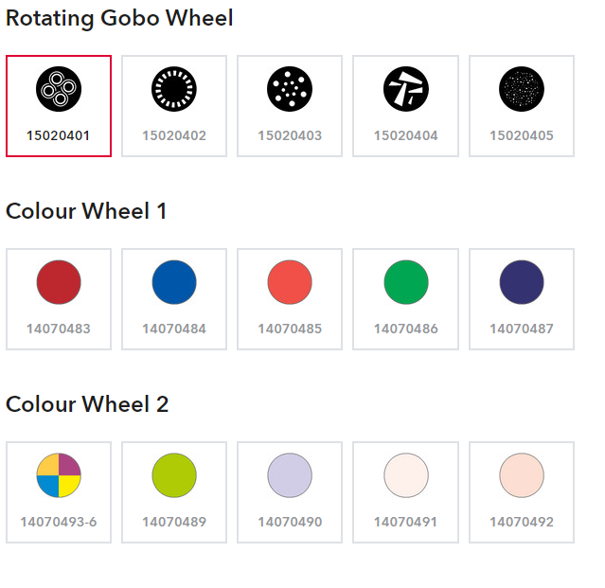The height and width of the screenshot is (588, 605).
Task: Choose the peach filter 14070492
Action: pos(522,492)
